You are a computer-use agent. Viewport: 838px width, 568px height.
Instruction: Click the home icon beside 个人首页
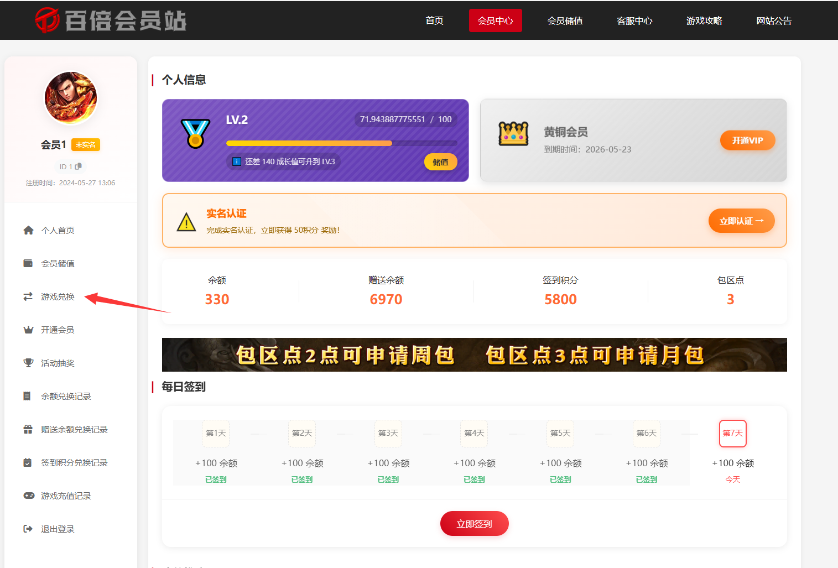pyautogui.click(x=28, y=230)
